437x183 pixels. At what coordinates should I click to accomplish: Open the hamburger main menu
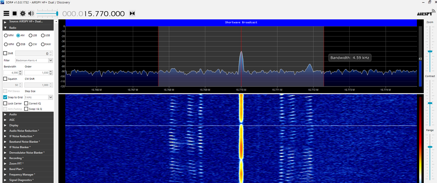coord(6,14)
